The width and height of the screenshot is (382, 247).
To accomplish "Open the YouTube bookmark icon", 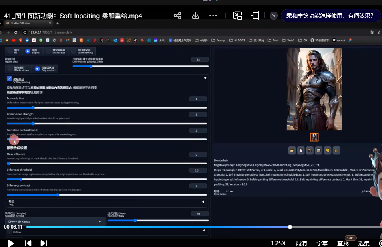I will pos(14,40).
